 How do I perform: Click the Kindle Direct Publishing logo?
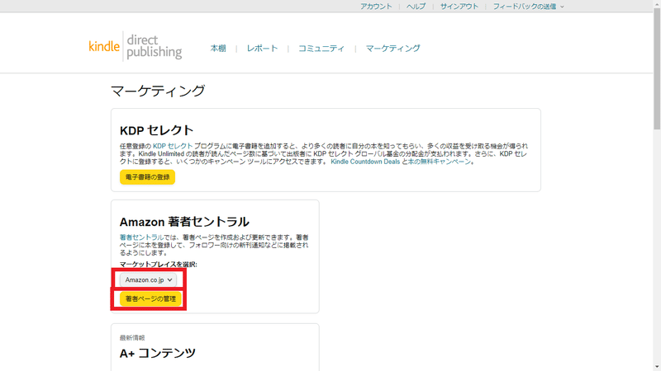[x=136, y=46]
